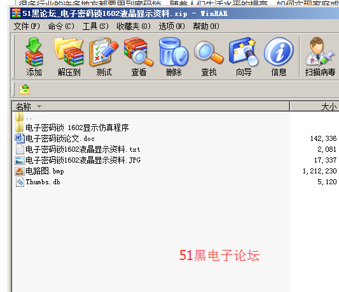This screenshot has width=339, height=292.
Task: Open the View (查看) toolbar icon
Action: (x=139, y=52)
